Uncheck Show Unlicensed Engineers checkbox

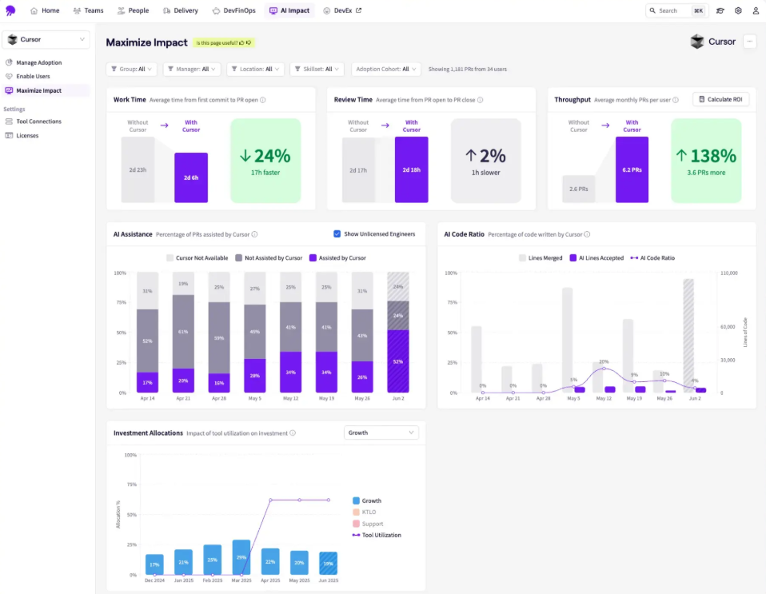click(x=337, y=234)
